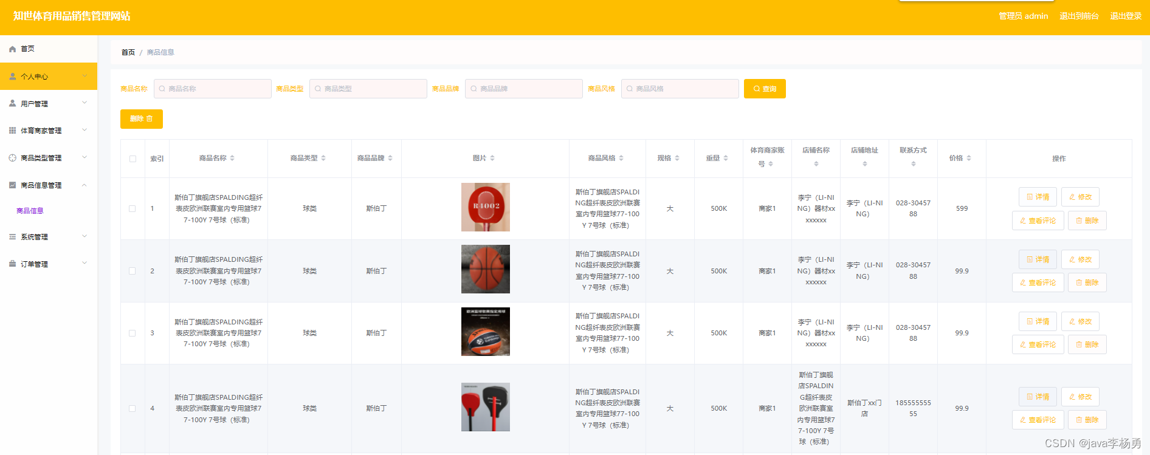1150x455 pixels.
Task: Toggle the select-all checkbox in table header
Action: tap(133, 159)
